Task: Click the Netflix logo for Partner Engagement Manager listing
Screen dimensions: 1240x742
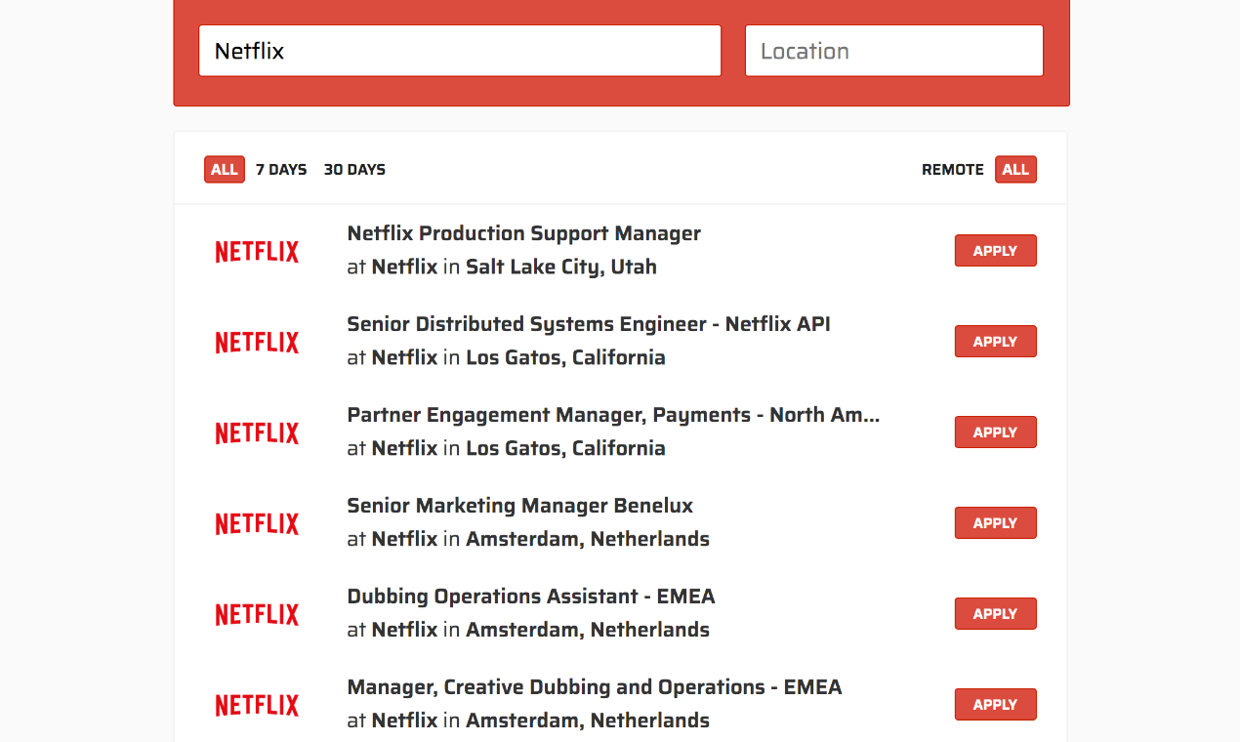Action: point(257,433)
